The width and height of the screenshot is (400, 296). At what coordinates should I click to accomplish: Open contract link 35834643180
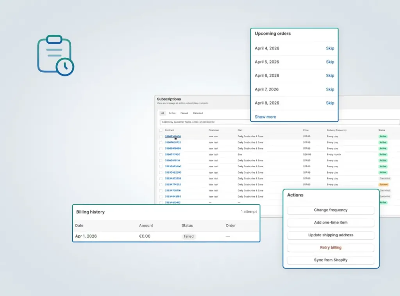tap(173, 197)
